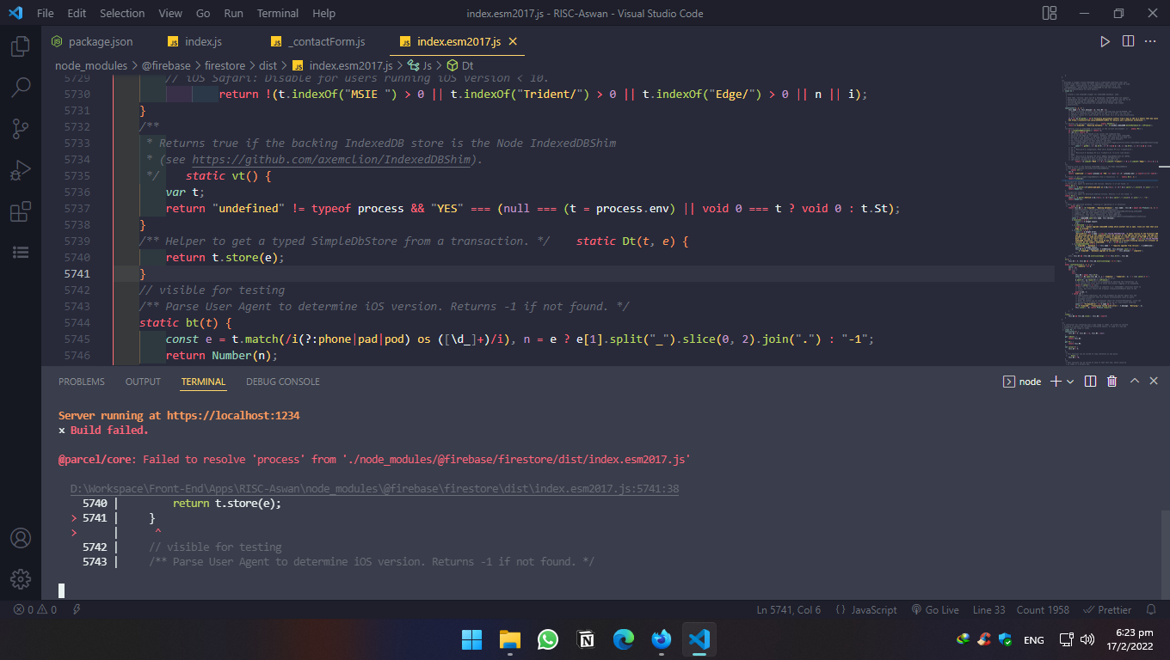Image resolution: width=1170 pixels, height=660 pixels.
Task: Open the launch profile dropdown next to plus
Action: (x=1070, y=382)
